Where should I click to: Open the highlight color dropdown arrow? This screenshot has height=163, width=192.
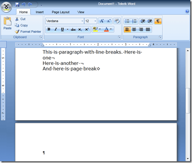(100, 29)
